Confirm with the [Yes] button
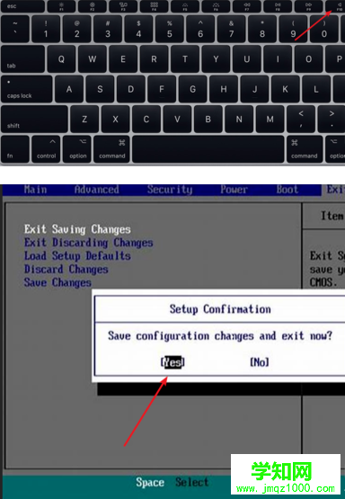This screenshot has width=345, height=499. tap(172, 362)
